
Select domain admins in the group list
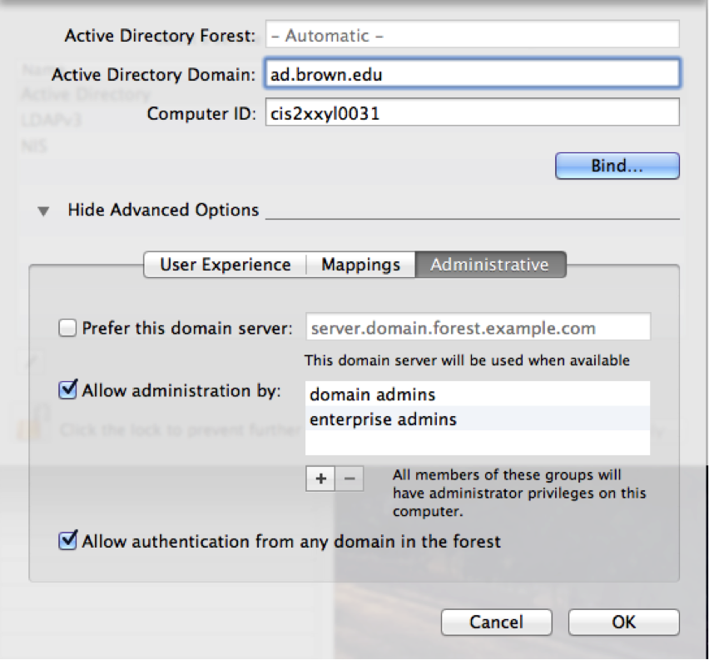click(478, 394)
